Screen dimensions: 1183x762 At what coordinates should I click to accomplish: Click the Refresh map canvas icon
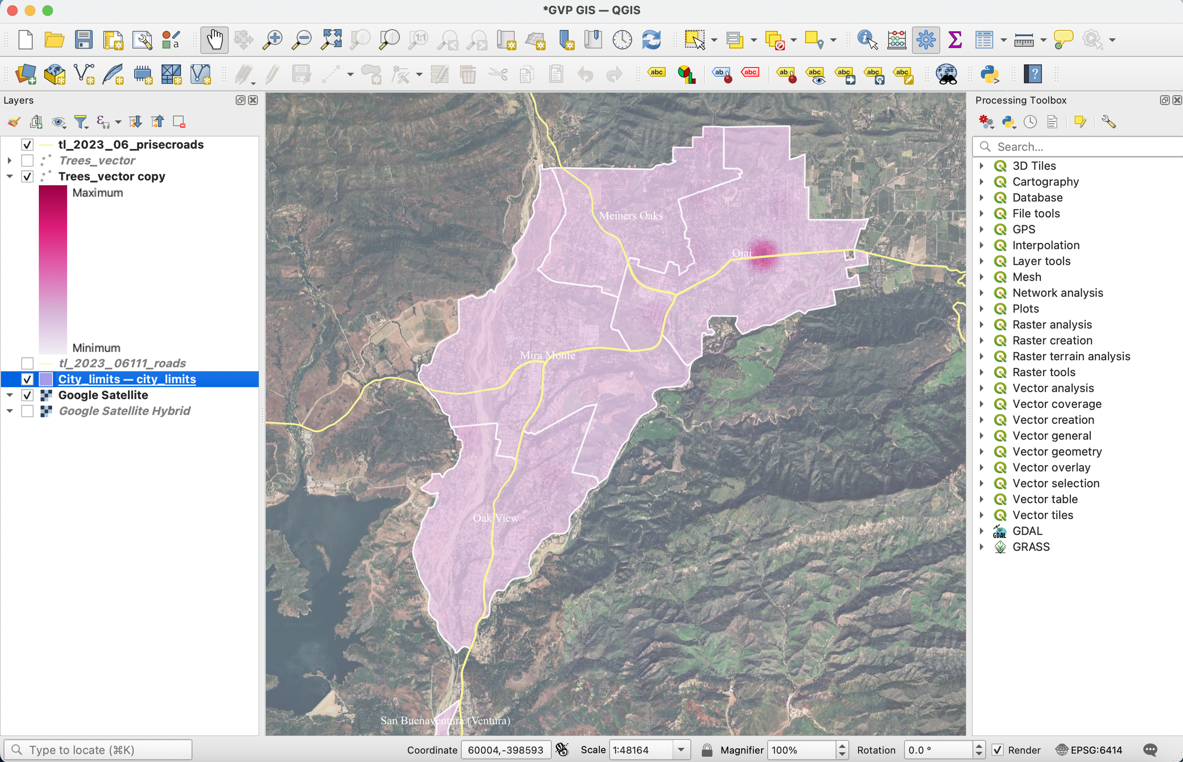click(x=651, y=40)
